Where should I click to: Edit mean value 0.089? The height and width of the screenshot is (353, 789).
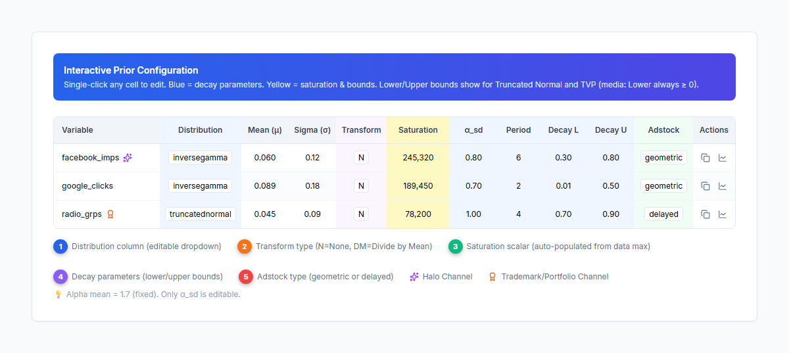point(265,186)
